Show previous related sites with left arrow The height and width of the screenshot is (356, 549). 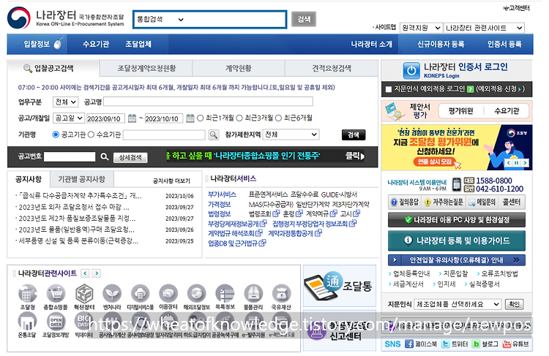(85, 273)
